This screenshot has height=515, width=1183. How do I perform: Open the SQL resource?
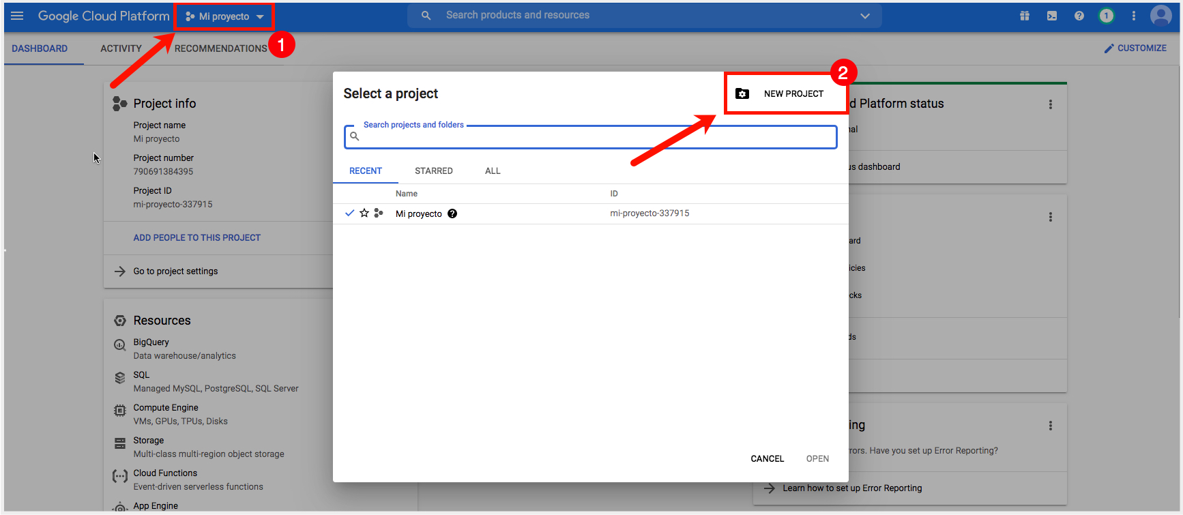tap(141, 375)
